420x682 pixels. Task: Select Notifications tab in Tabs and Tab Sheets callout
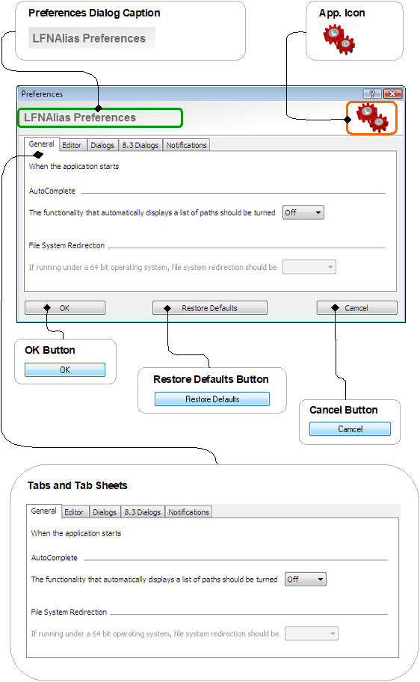[x=188, y=512]
